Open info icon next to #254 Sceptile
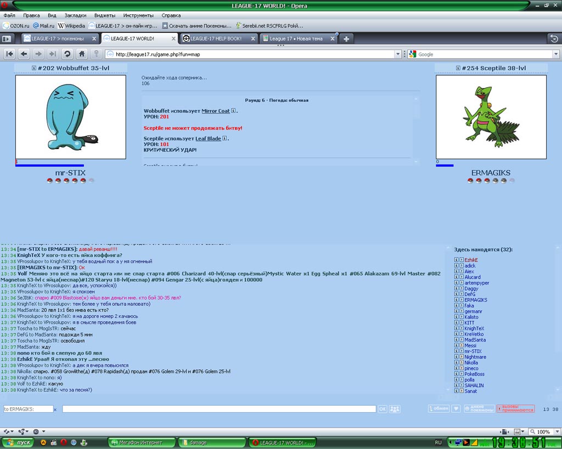 [458, 68]
